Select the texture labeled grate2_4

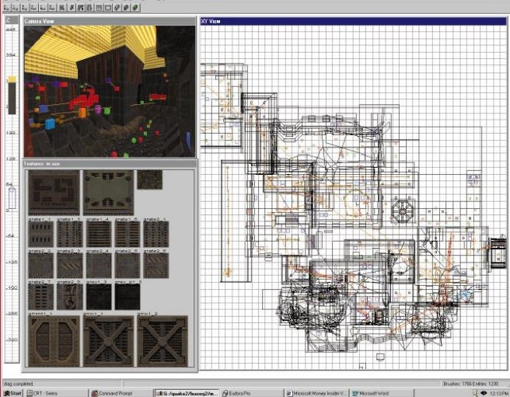pos(99,266)
